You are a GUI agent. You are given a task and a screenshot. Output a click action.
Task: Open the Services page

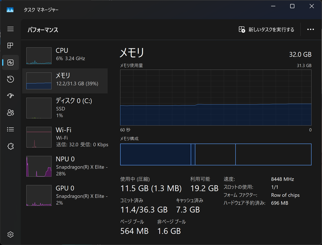(10, 145)
